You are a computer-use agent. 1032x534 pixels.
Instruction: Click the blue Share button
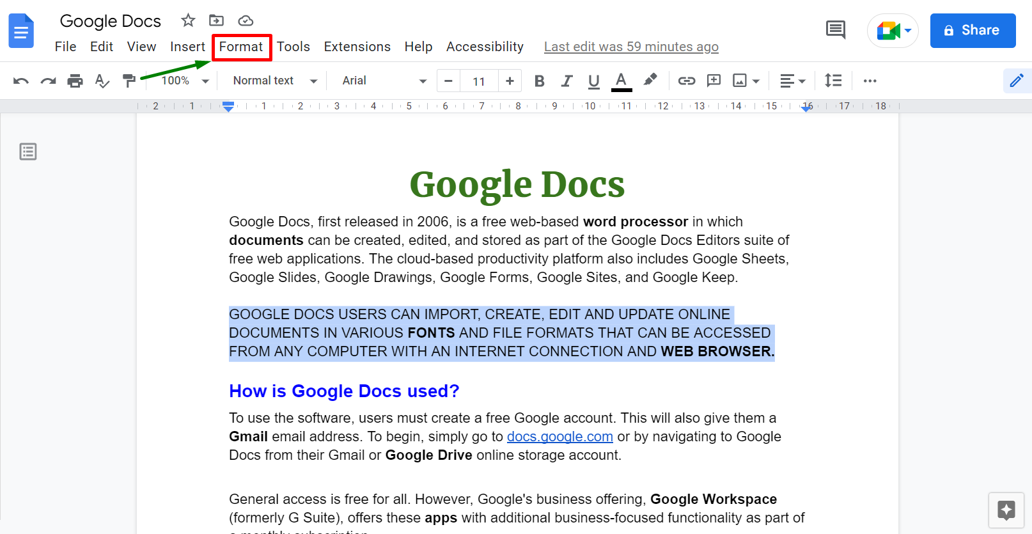[x=973, y=31]
